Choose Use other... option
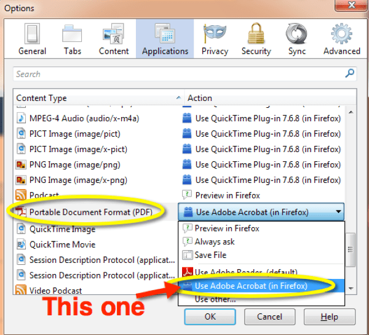Viewport: 369px width, 335px height. 261,299
